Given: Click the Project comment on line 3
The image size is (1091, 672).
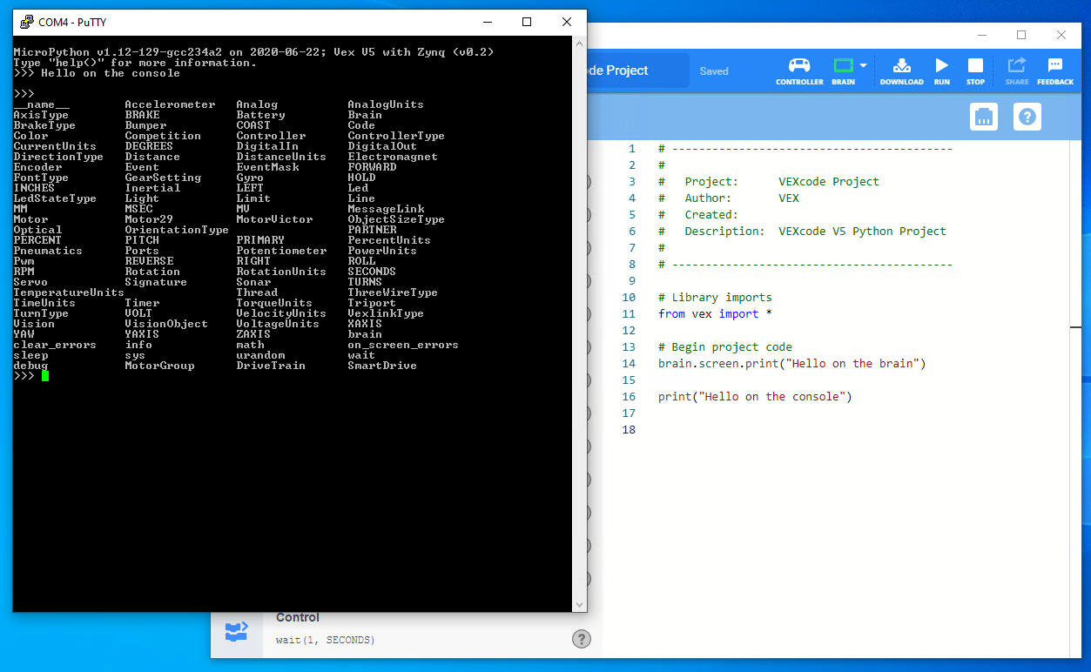Looking at the screenshot, I should click(769, 181).
